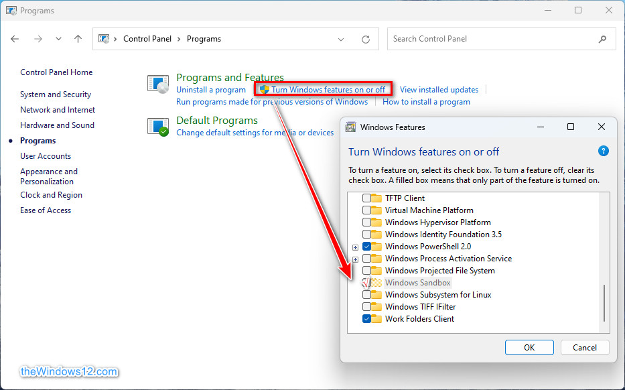The image size is (625, 390).
Task: Click the Windows TIFF IFilter folder icon
Action: coord(376,307)
